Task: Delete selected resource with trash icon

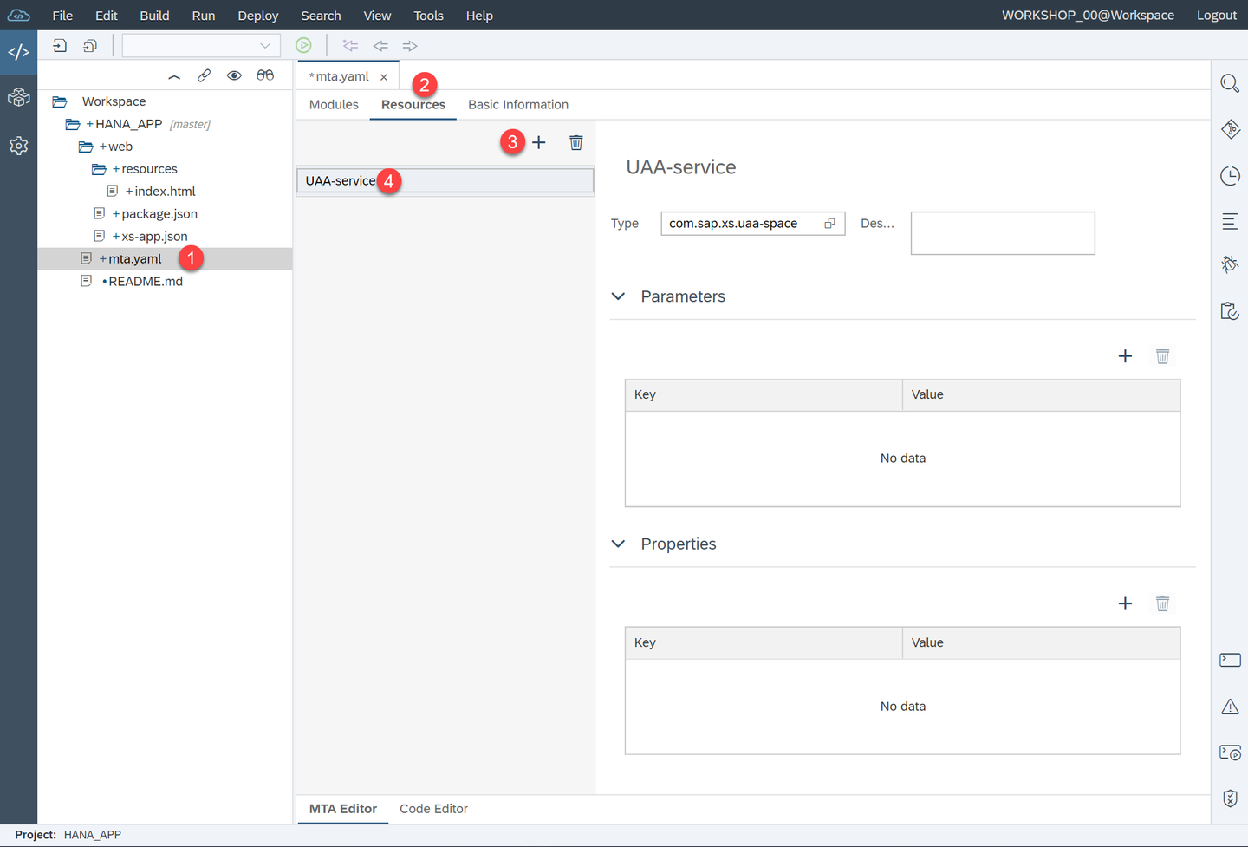Action: 576,142
